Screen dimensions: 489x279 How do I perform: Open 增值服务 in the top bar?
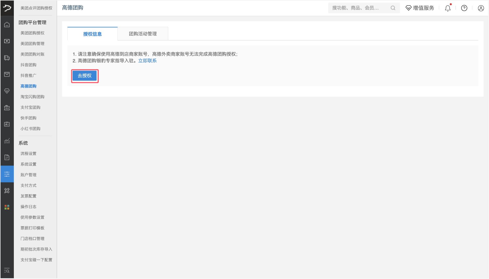pos(420,8)
